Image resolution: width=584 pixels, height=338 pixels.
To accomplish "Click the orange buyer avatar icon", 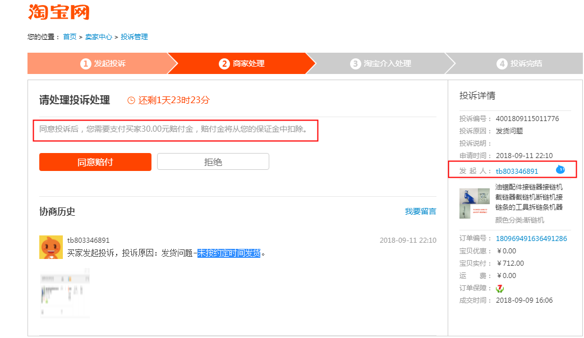I will [51, 247].
